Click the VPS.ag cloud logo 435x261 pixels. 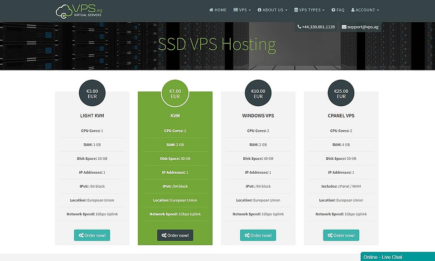coord(79,11)
